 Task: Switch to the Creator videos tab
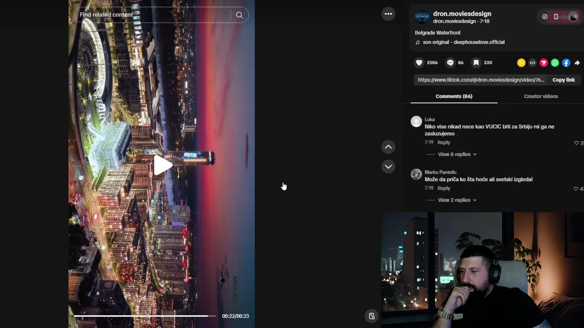tap(541, 96)
